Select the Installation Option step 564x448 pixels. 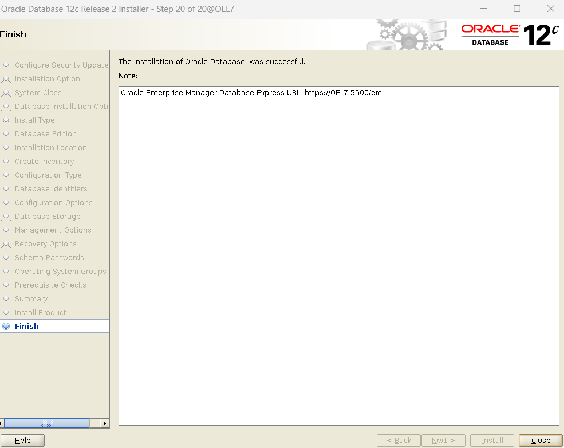click(x=47, y=79)
